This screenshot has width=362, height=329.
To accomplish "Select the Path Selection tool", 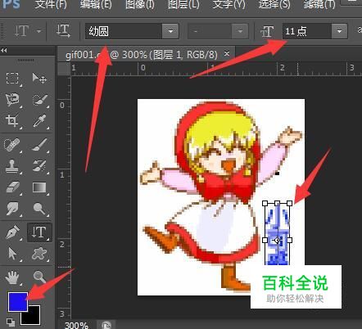I will [12, 254].
